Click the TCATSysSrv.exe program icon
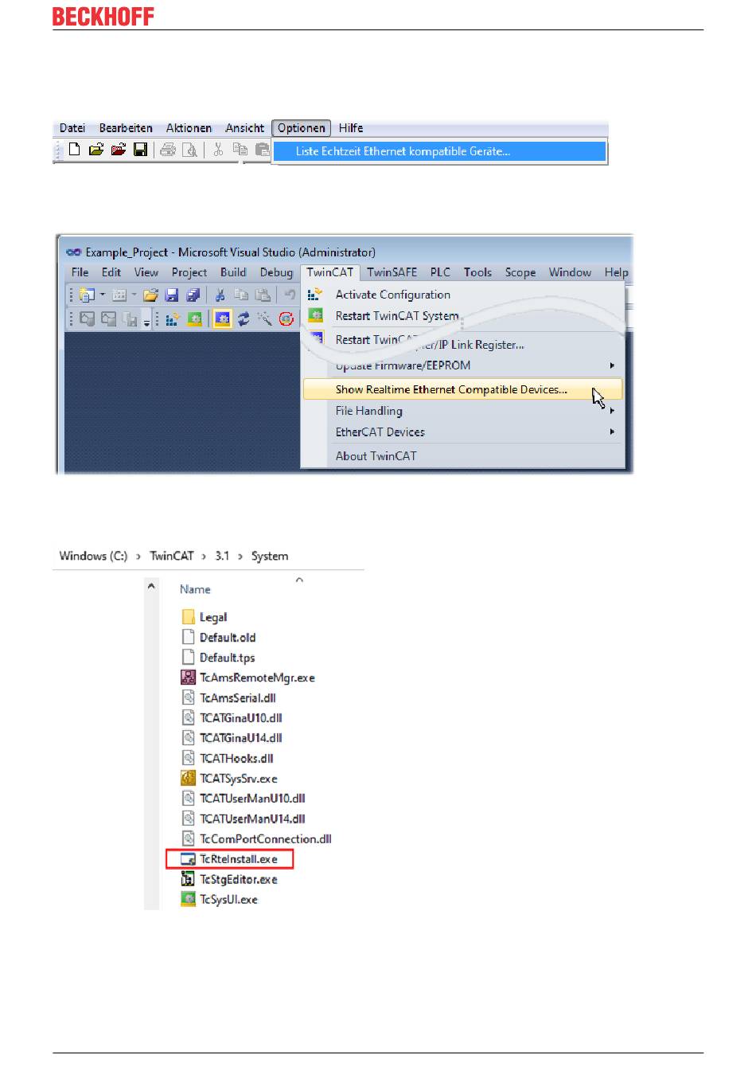The width and height of the screenshot is (756, 1090). click(189, 778)
